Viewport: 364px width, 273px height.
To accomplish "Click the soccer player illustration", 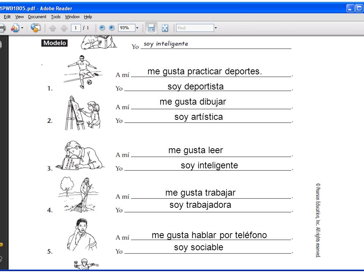I will click(83, 72).
